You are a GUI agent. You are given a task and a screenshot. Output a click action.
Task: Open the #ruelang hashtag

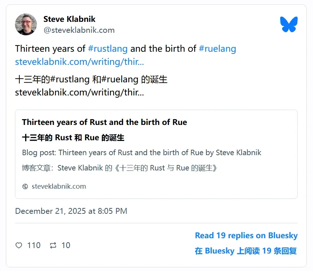217,48
